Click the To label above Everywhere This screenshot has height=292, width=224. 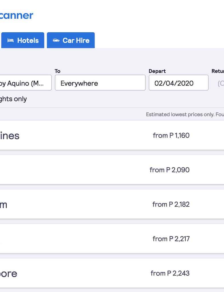(x=58, y=71)
